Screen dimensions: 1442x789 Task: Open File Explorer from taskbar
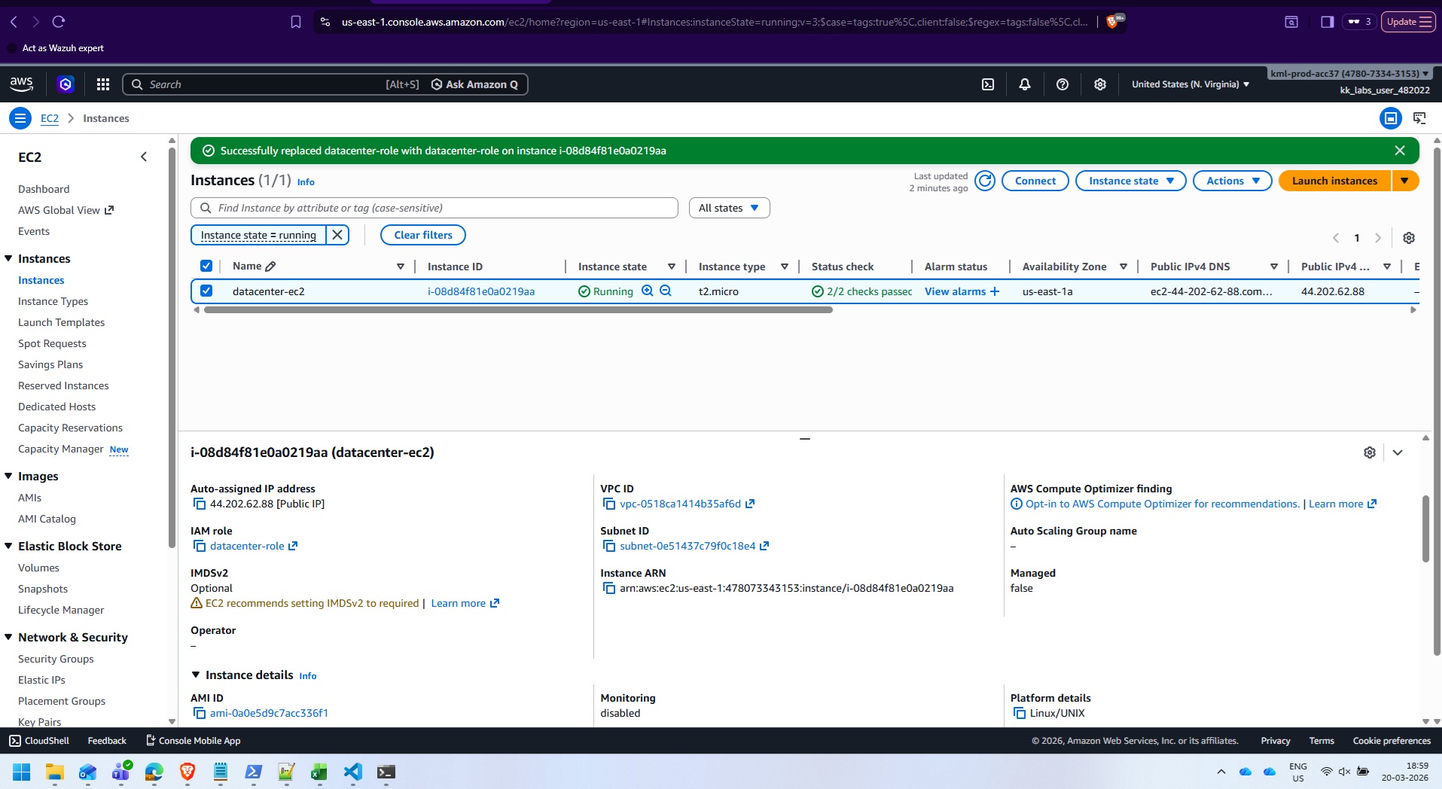click(55, 772)
